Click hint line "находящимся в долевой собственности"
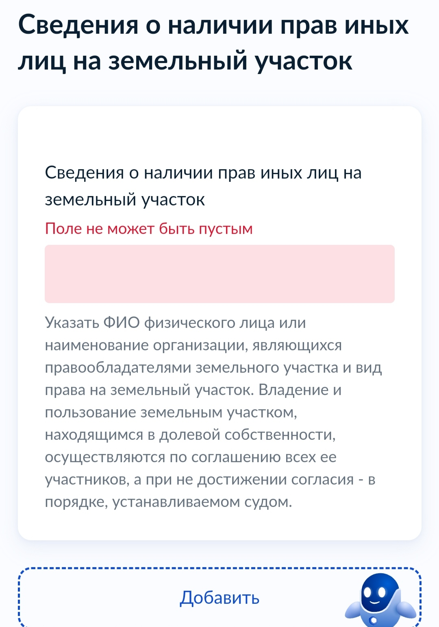This screenshot has height=627, width=439. 190,435
